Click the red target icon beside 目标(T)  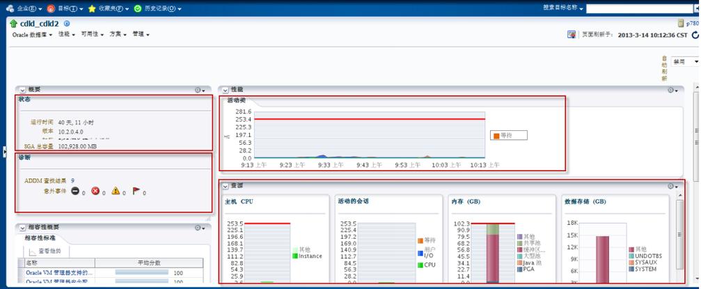tap(52, 8)
